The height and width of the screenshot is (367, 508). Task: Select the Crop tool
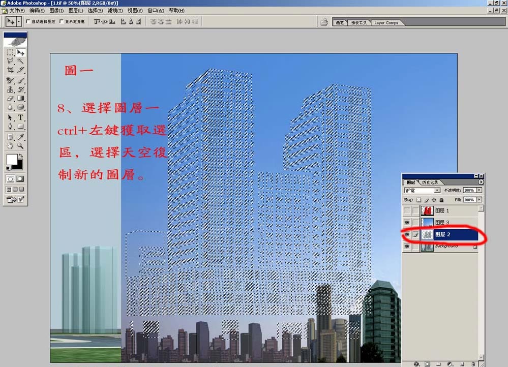tap(10, 70)
